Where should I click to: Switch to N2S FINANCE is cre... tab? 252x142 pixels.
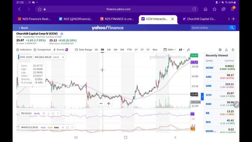(x=117, y=19)
